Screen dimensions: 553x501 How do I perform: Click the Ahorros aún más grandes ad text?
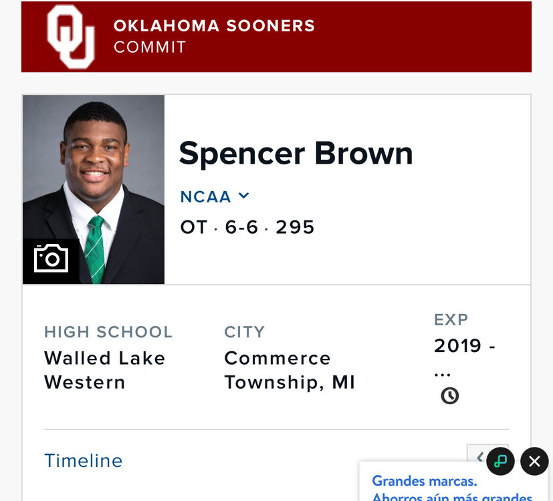pyautogui.click(x=452, y=497)
